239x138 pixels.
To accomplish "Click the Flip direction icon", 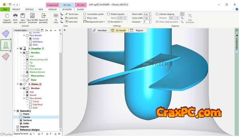I will click(x=190, y=18).
